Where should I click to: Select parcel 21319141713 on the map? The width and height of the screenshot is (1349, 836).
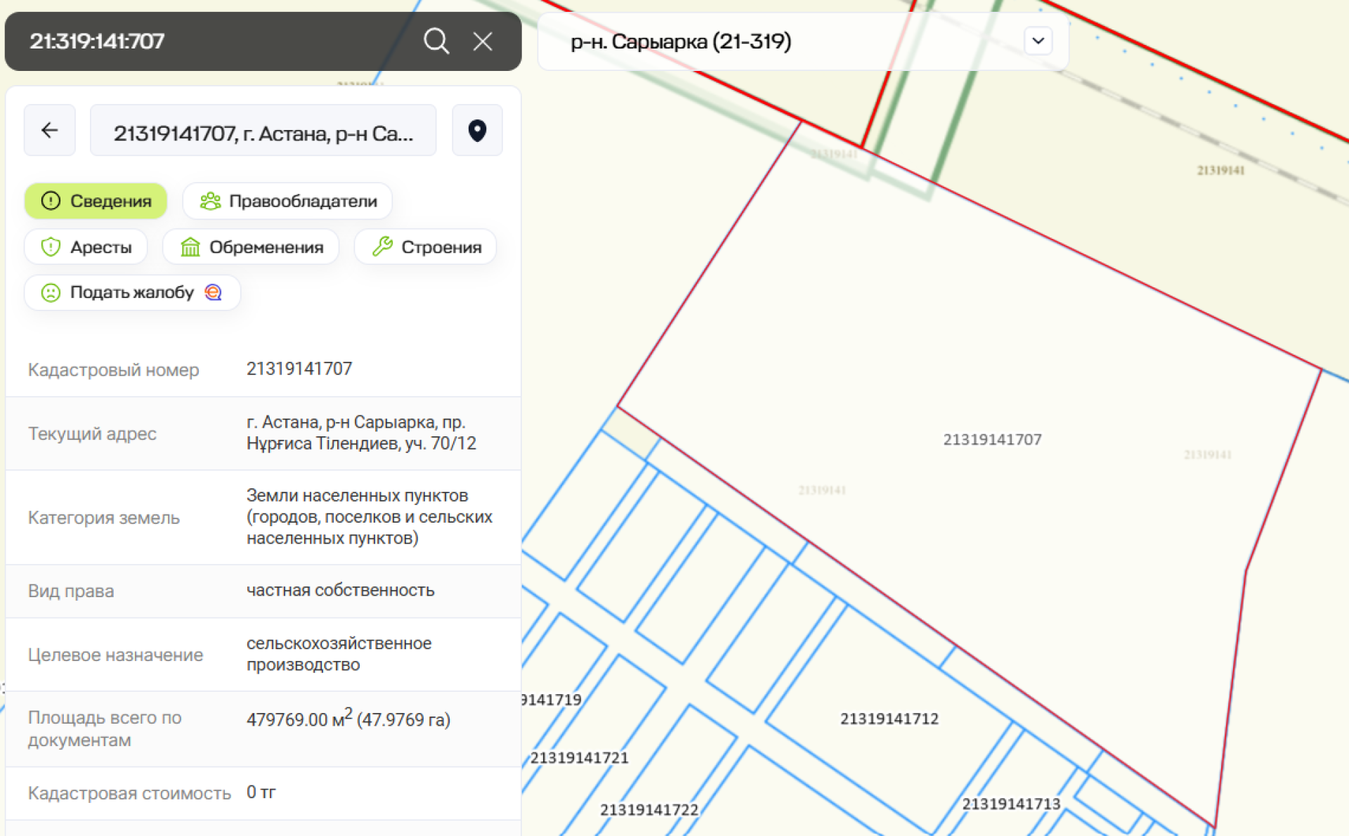(x=1010, y=804)
